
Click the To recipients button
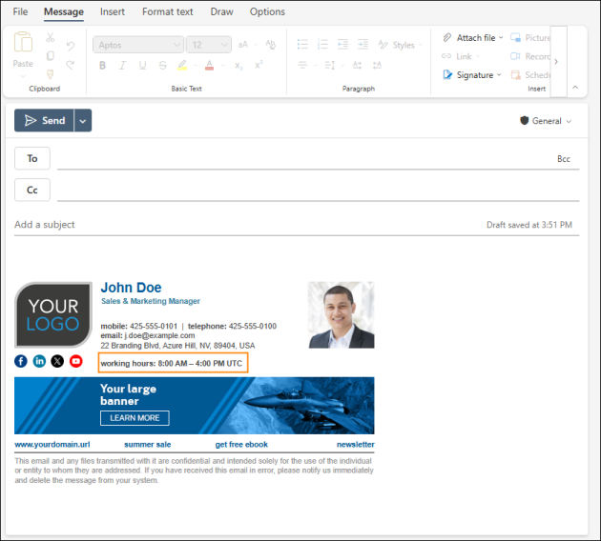[32, 158]
